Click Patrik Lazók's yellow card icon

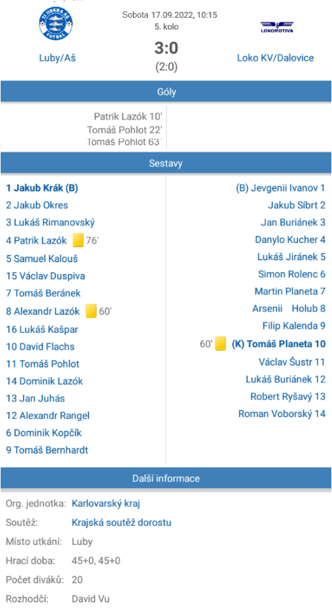point(78,240)
